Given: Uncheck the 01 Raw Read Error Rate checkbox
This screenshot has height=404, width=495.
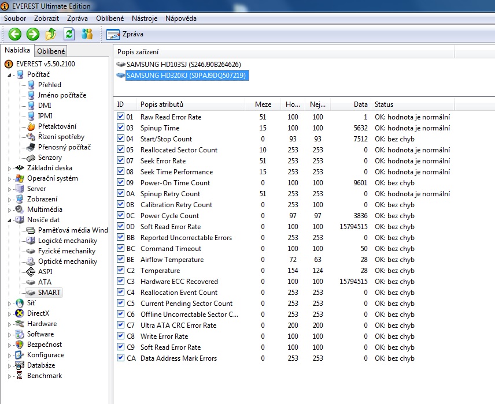Looking at the screenshot, I should click(x=120, y=117).
